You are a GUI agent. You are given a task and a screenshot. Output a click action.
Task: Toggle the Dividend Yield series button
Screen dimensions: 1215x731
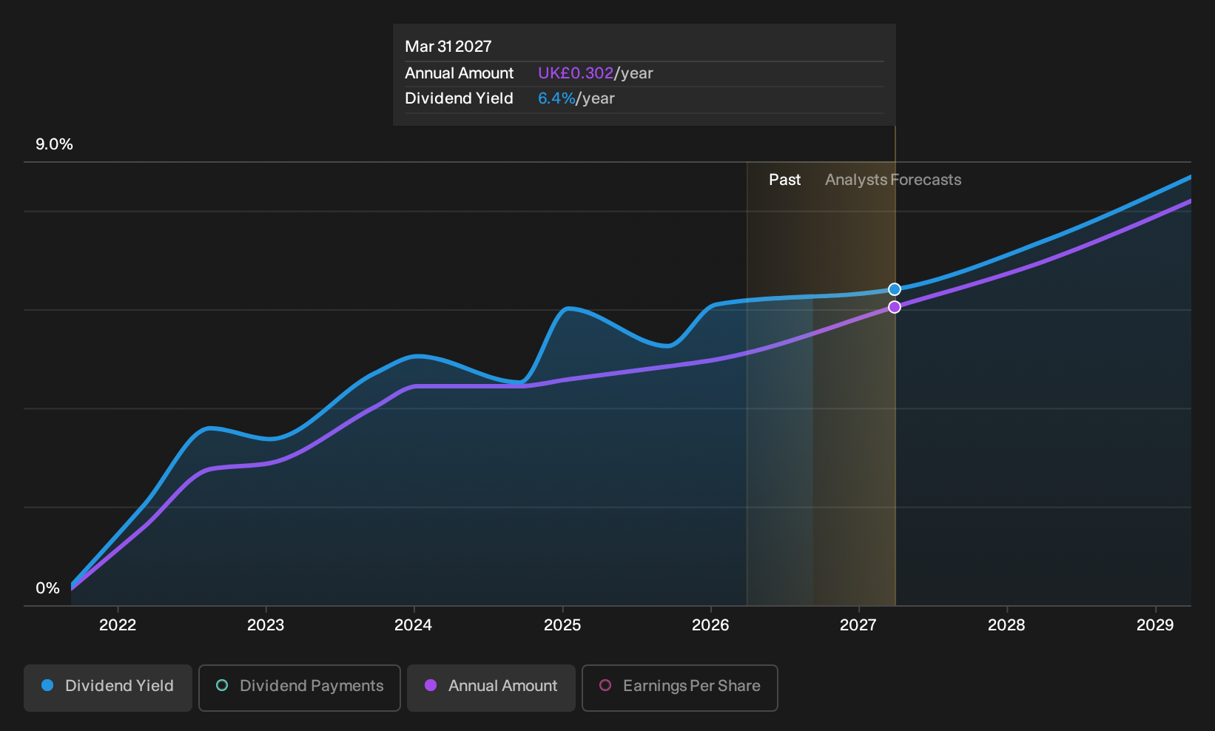(108, 688)
